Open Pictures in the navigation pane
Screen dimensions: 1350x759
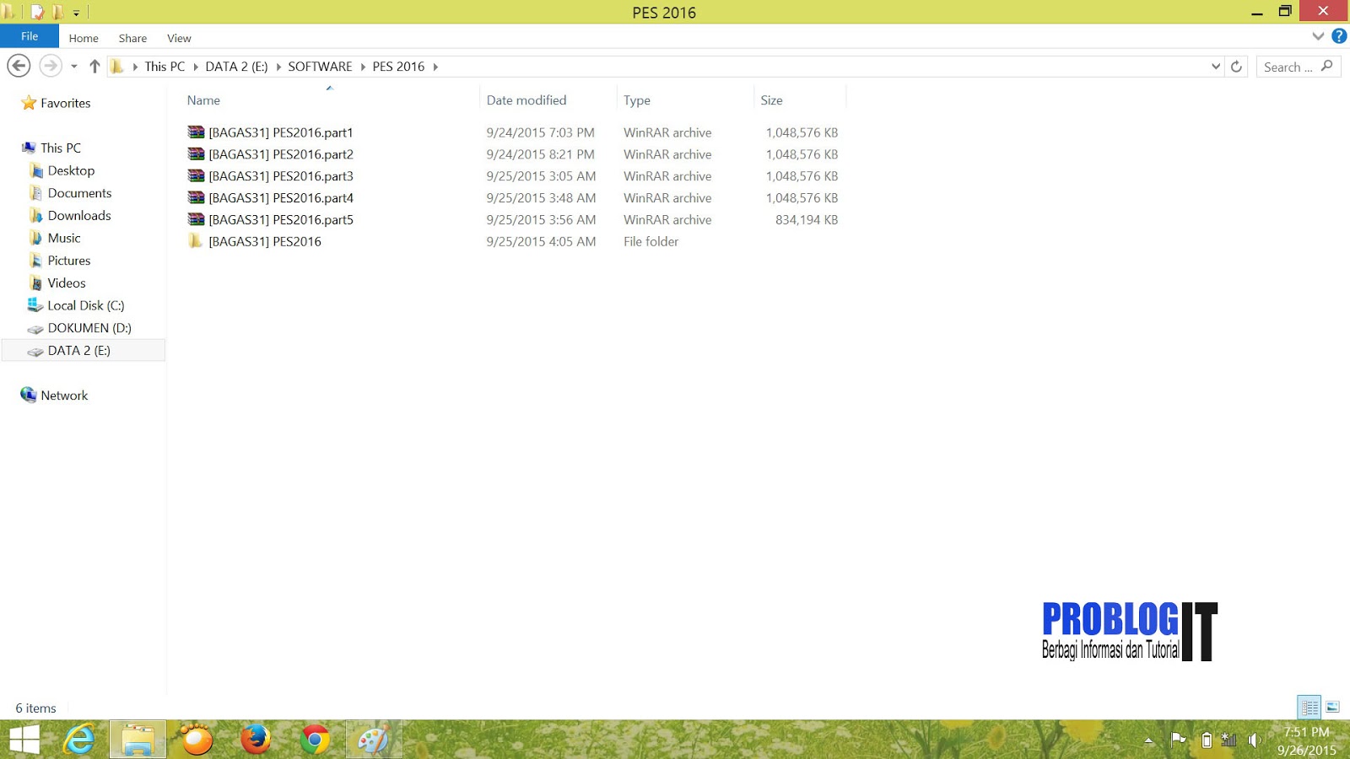click(69, 261)
